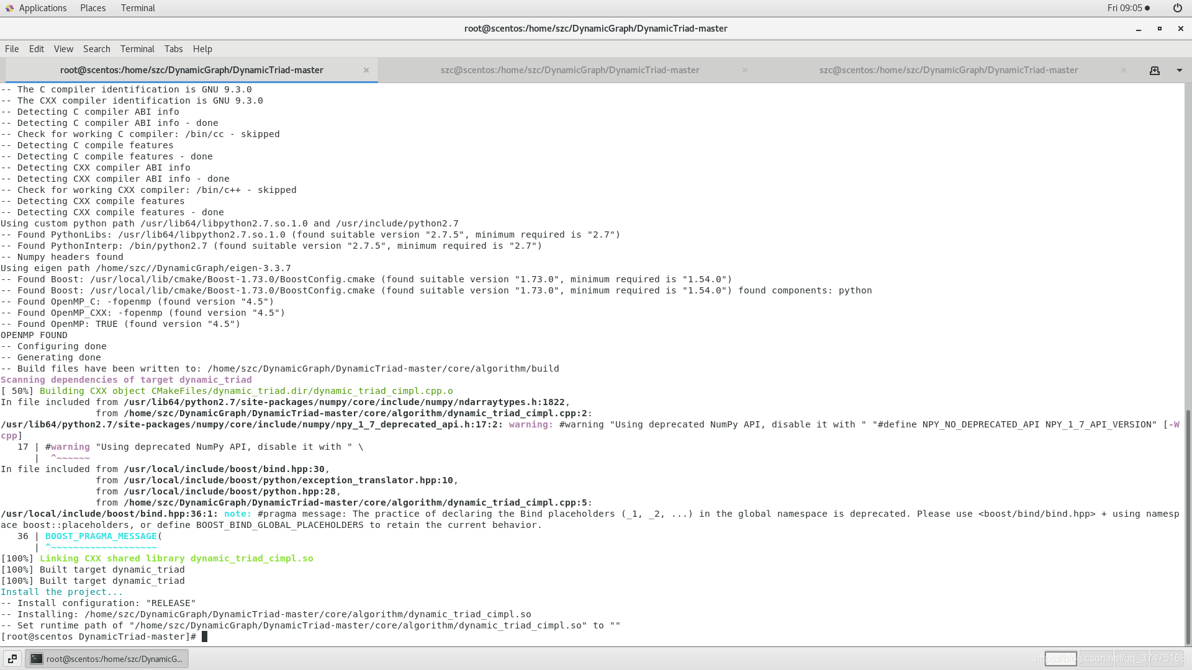Image resolution: width=1192 pixels, height=670 pixels.
Task: Close the second szc@scentos tab
Action: (744, 70)
